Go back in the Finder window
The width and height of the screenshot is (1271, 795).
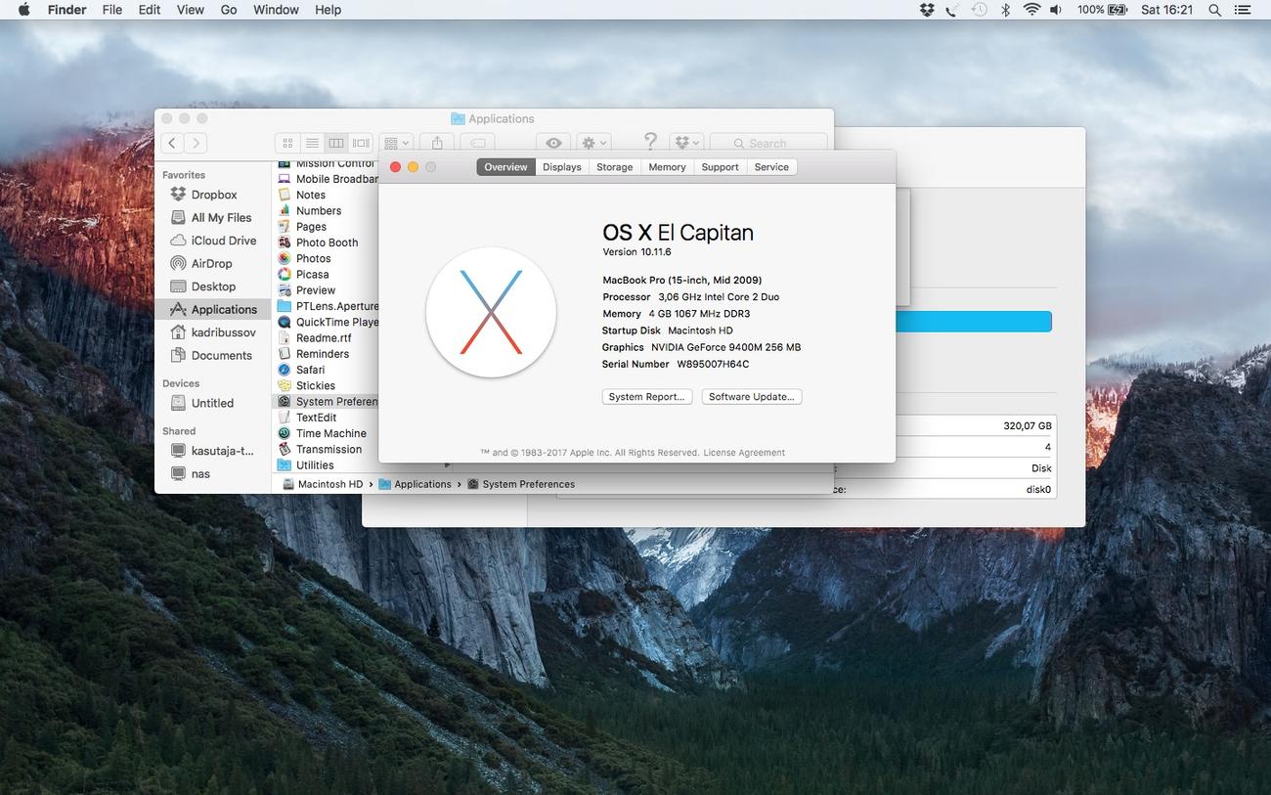[172, 143]
